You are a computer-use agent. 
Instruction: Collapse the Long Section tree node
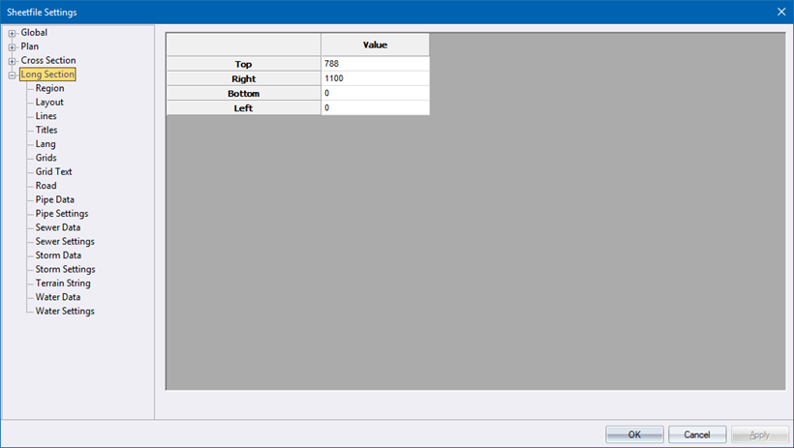pyautogui.click(x=13, y=75)
